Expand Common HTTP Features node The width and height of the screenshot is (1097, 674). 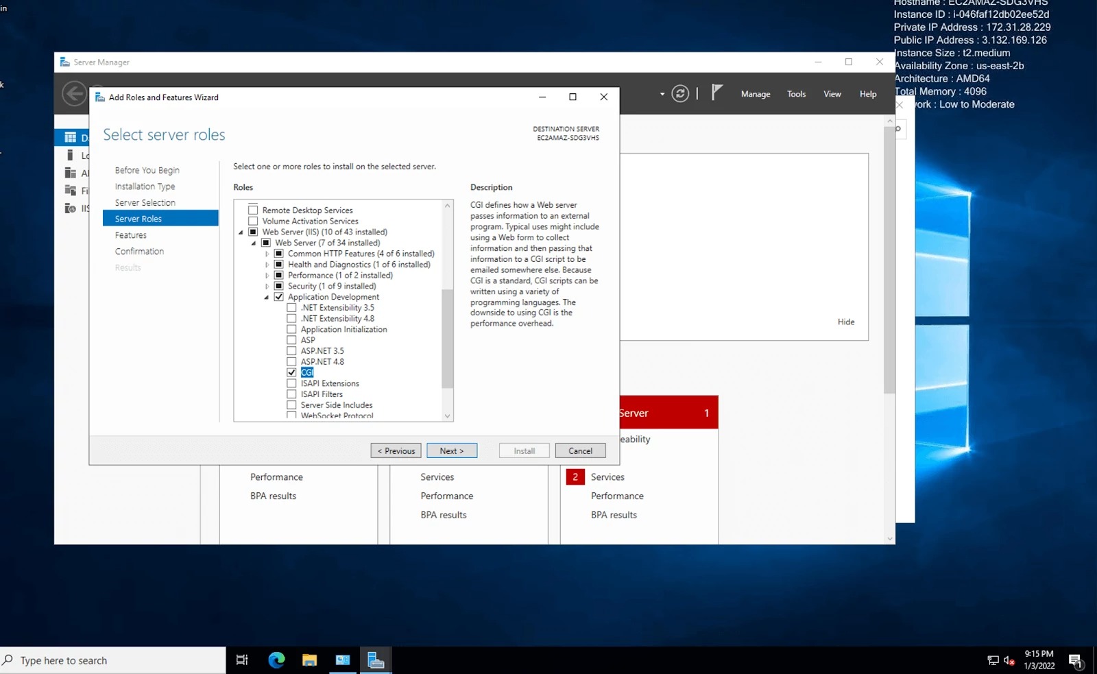click(x=267, y=254)
